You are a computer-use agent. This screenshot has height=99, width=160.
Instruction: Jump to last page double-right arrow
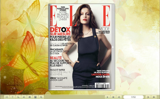[x=154, y=97]
